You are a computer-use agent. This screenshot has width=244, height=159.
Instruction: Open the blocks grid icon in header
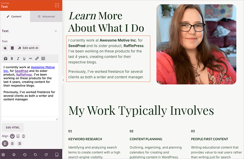point(56,5)
